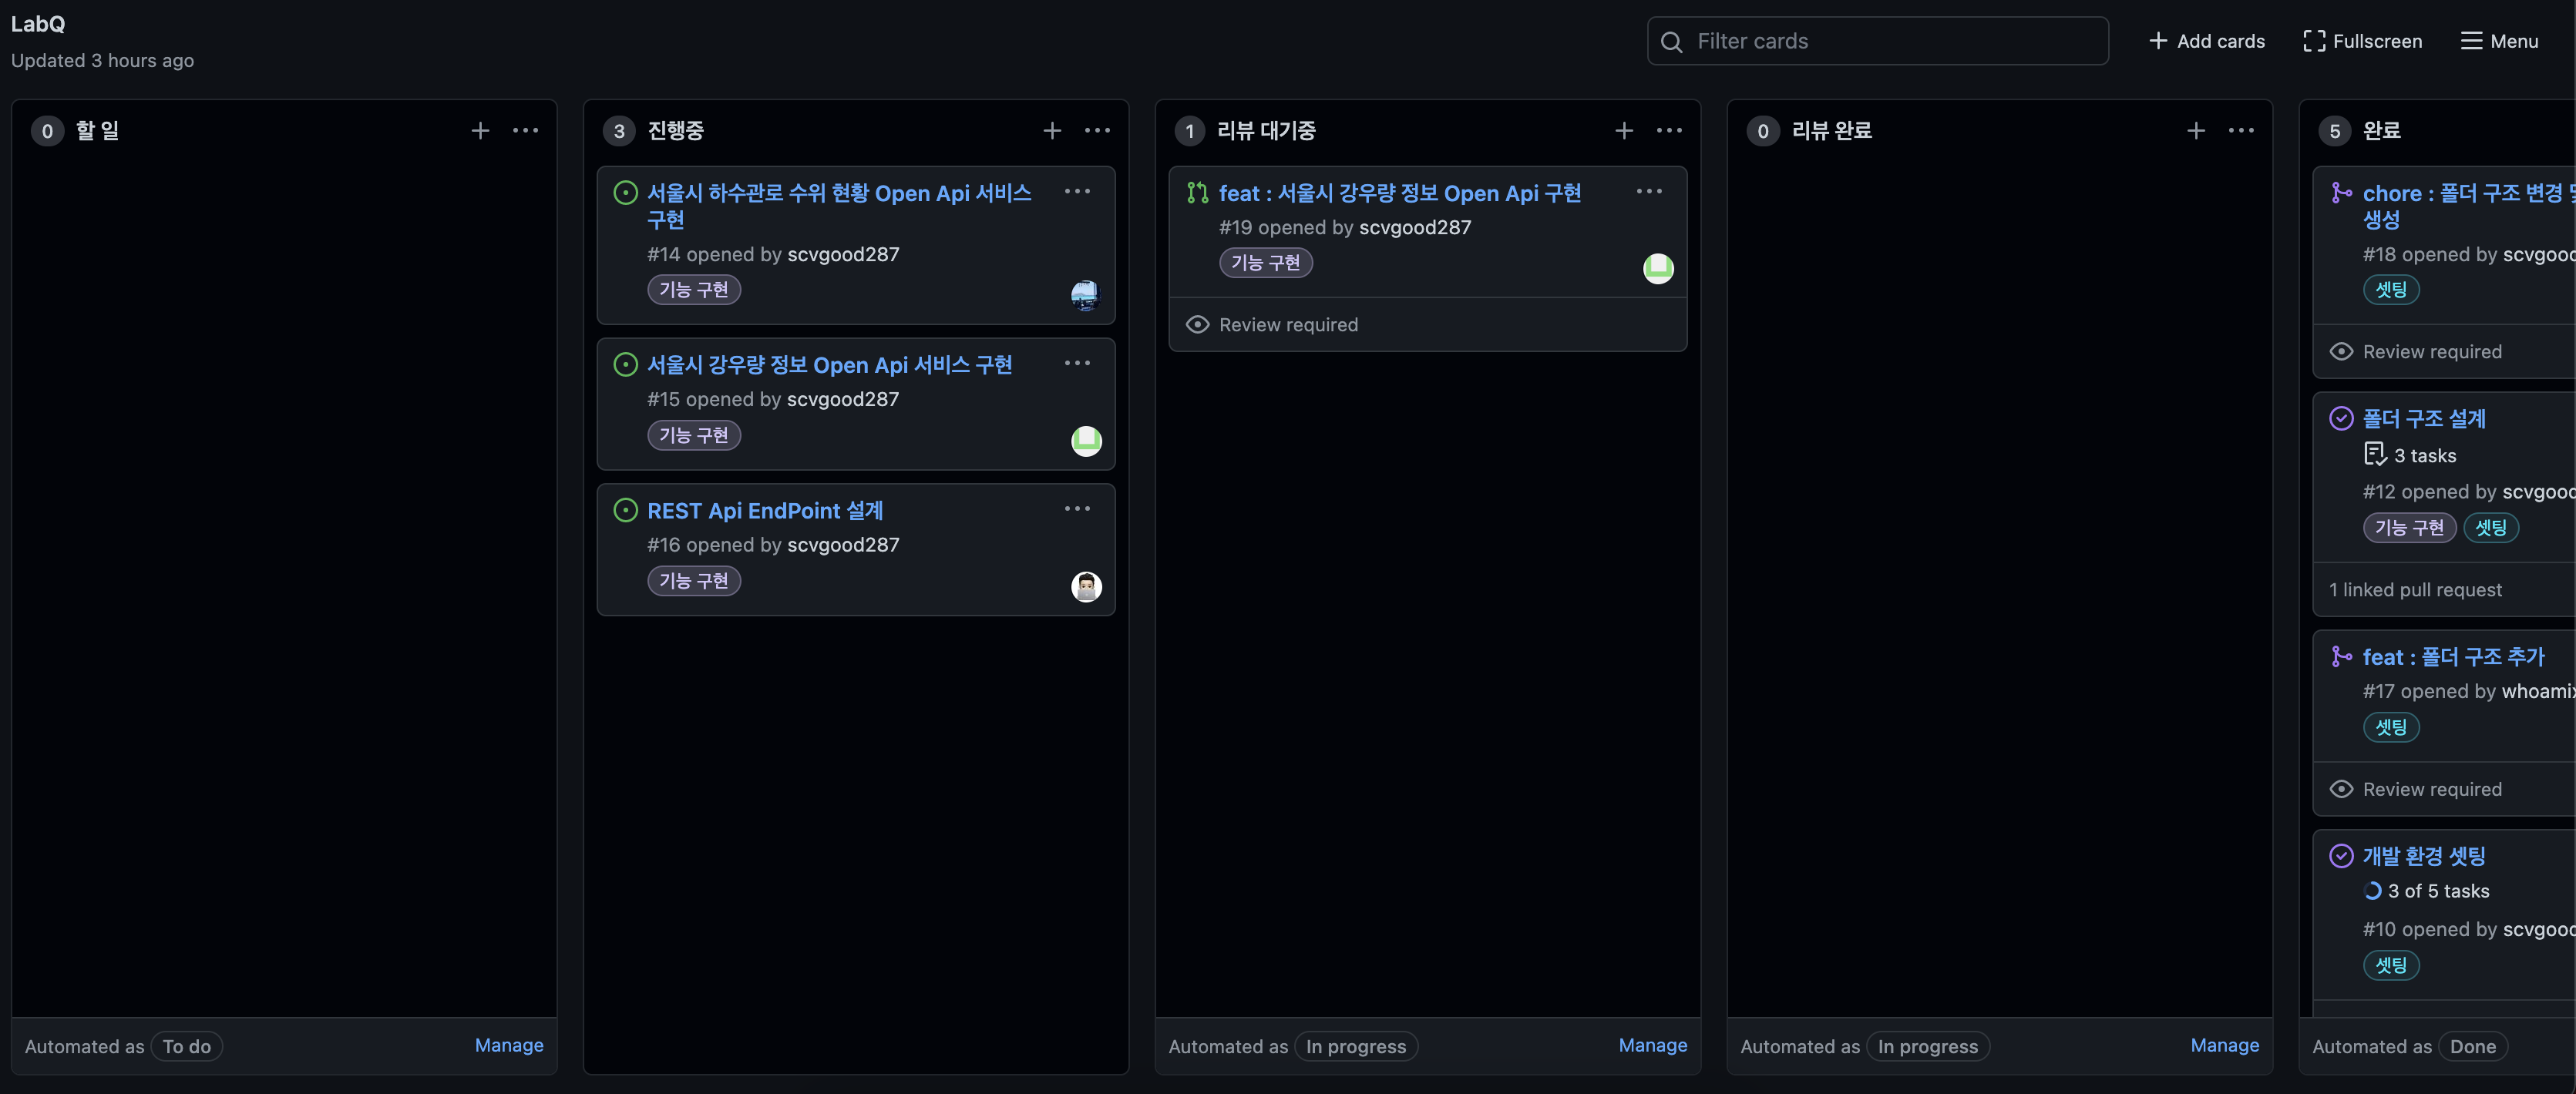Click the assignee avatar on pull request #19
Image resolution: width=2576 pixels, height=1094 pixels.
tap(1658, 268)
